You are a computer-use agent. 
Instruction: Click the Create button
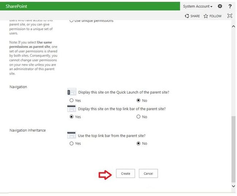tap(125, 173)
